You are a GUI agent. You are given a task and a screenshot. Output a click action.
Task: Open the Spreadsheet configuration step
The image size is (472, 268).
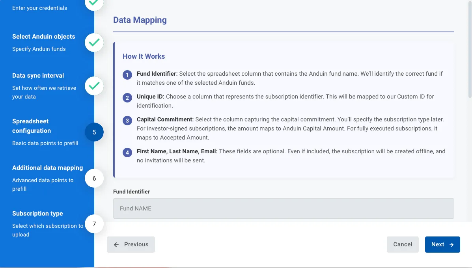click(x=32, y=126)
